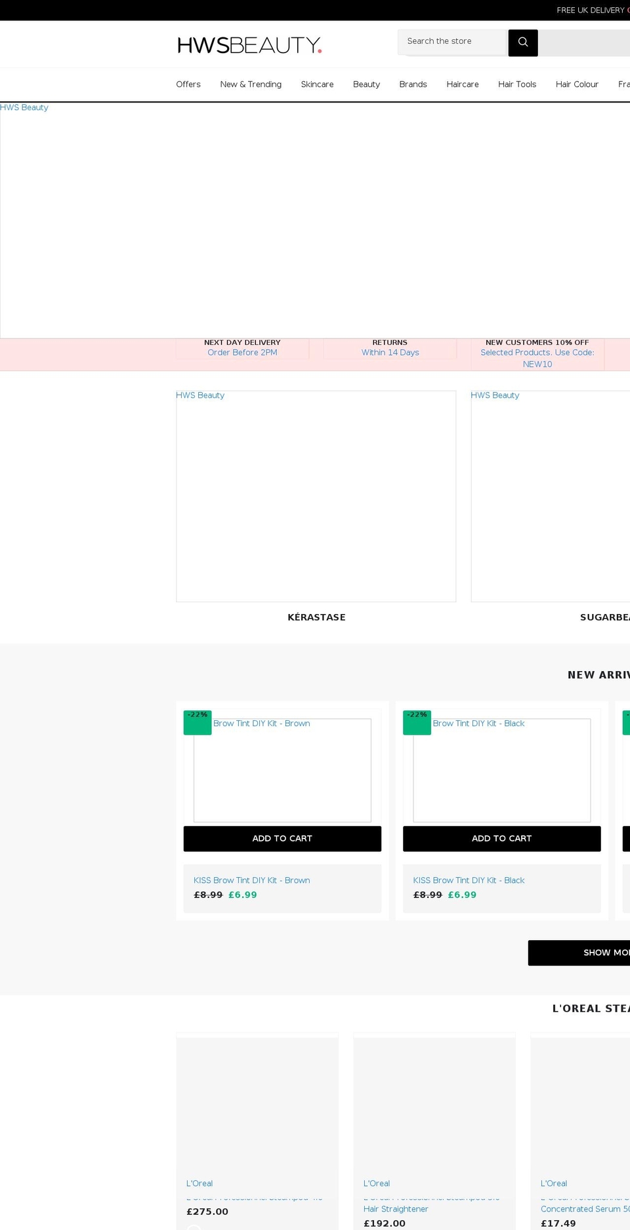
Task: Click -22% badge on Black kit
Action: tap(417, 722)
